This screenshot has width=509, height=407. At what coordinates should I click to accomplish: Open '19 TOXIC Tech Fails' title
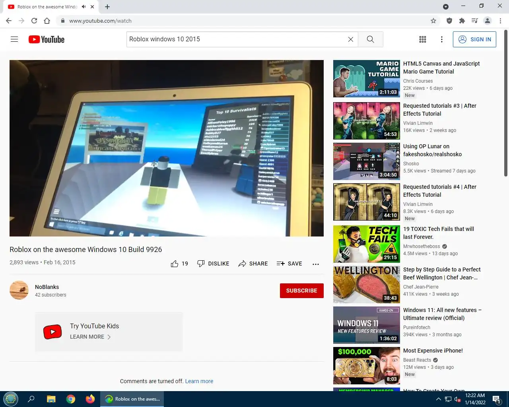pyautogui.click(x=439, y=233)
